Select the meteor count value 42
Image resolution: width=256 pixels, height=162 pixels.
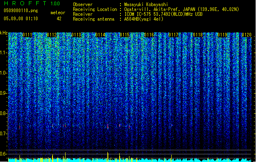[x=59, y=19]
